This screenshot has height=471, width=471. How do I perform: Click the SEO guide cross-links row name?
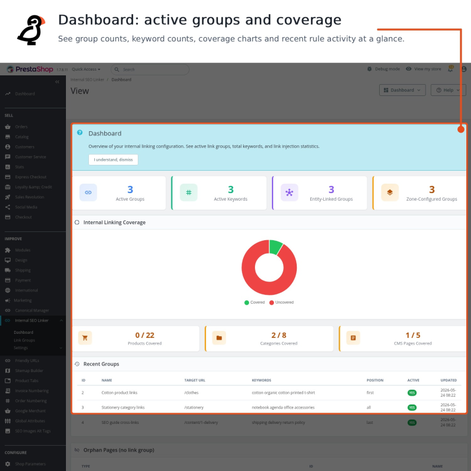(x=120, y=422)
